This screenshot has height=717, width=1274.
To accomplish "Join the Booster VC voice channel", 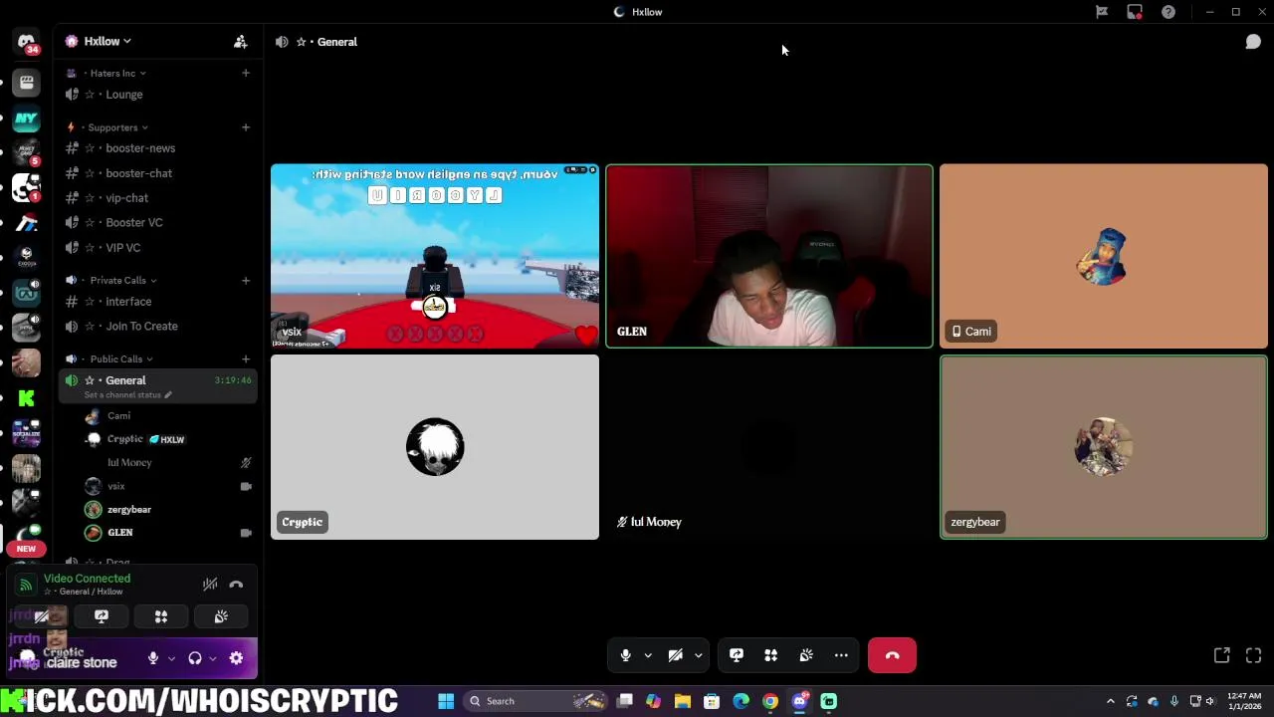I will [x=158, y=223].
